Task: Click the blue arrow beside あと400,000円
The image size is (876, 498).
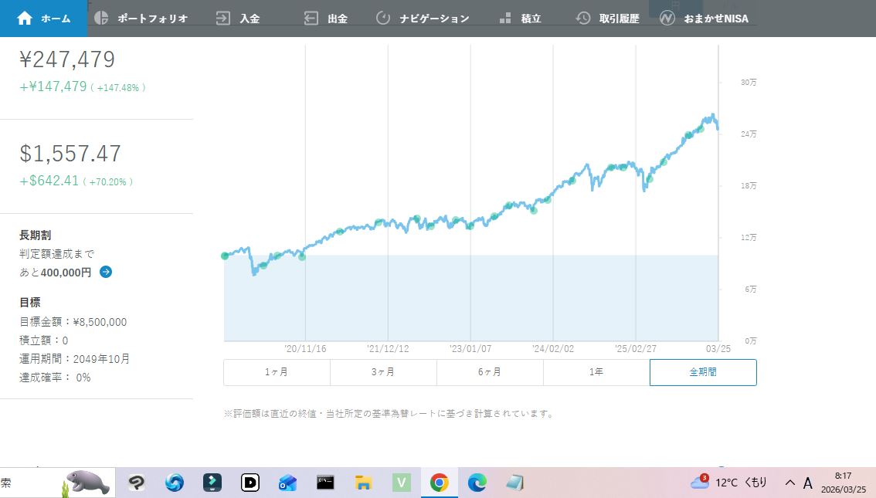Action: point(106,272)
